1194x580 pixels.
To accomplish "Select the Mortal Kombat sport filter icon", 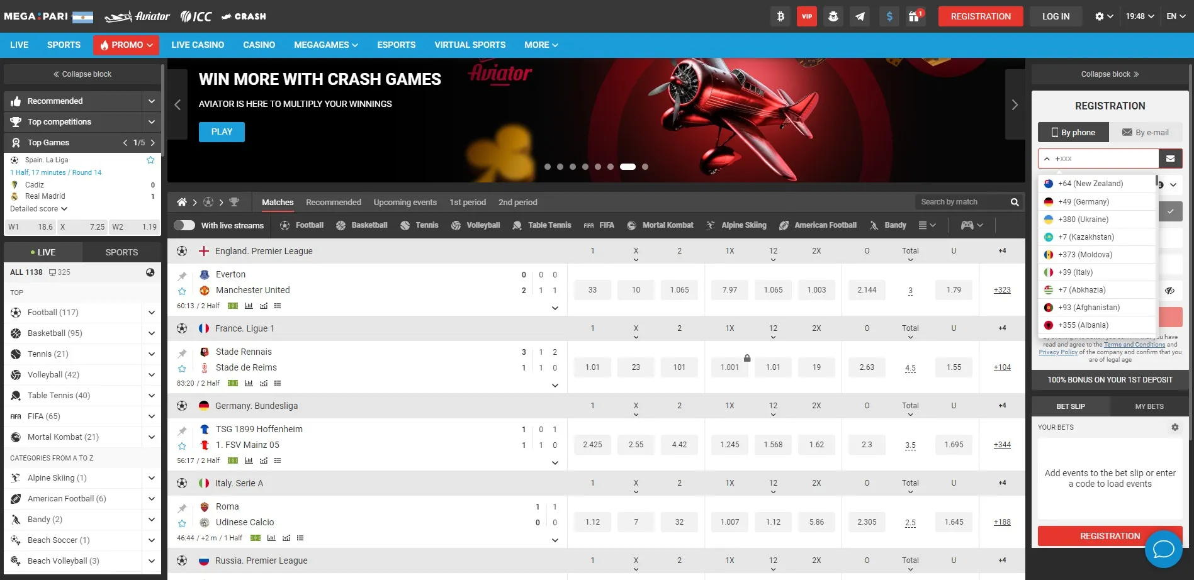I will [x=631, y=225].
